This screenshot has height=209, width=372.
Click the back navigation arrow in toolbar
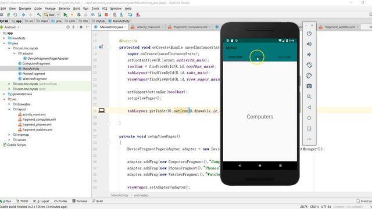pos(23,15)
